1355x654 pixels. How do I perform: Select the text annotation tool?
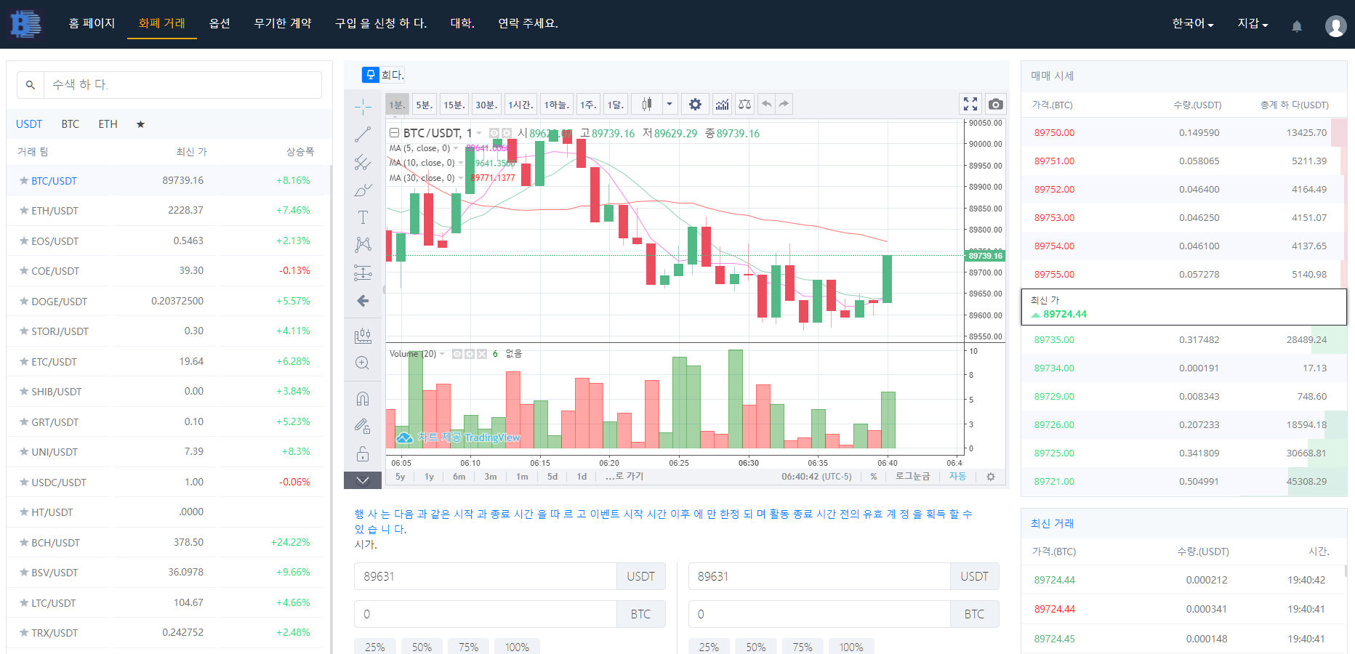point(363,217)
